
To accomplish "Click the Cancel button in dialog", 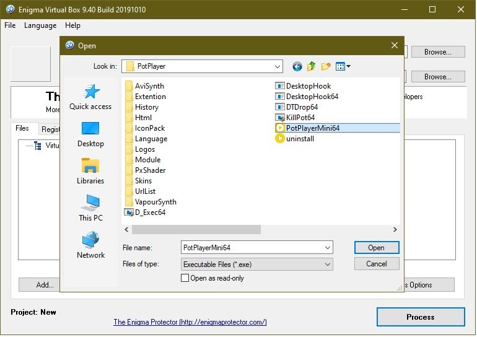I will (x=377, y=264).
